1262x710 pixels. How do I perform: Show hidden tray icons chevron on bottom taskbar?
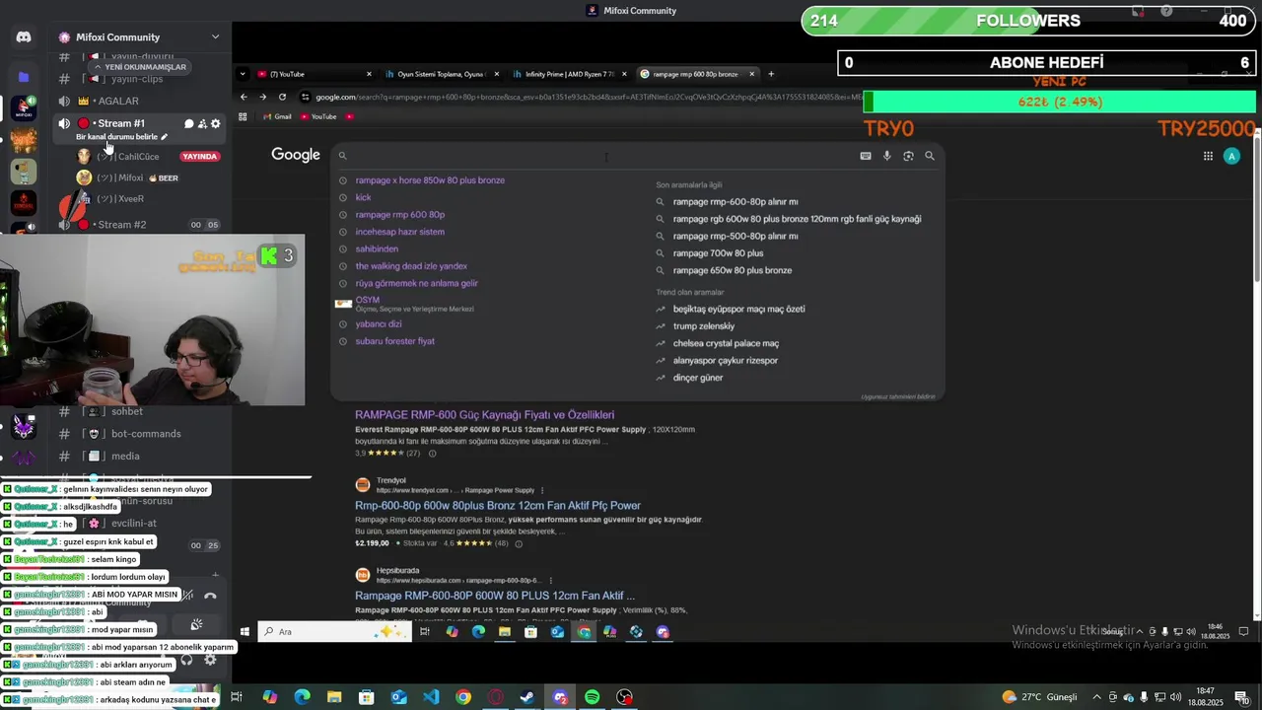[x=1097, y=697]
